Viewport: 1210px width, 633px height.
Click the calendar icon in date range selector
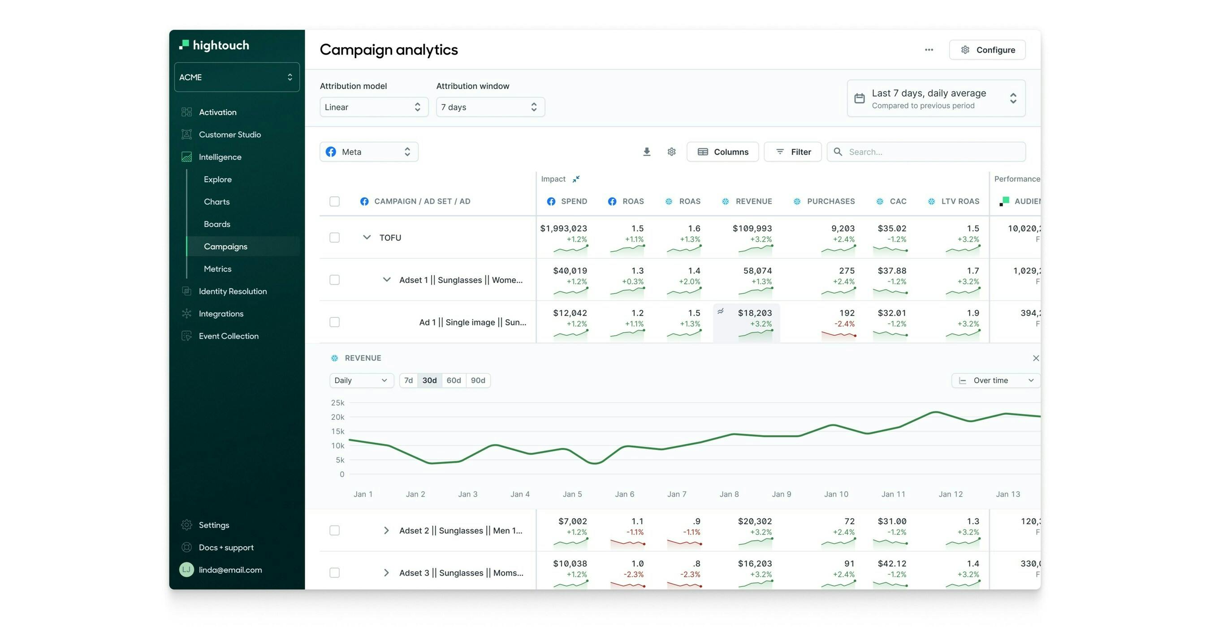coord(859,98)
